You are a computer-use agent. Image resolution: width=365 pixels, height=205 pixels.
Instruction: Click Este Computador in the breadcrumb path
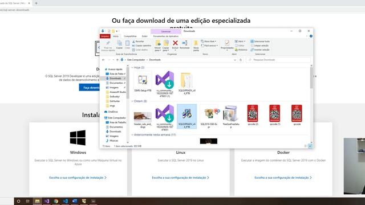point(136,60)
